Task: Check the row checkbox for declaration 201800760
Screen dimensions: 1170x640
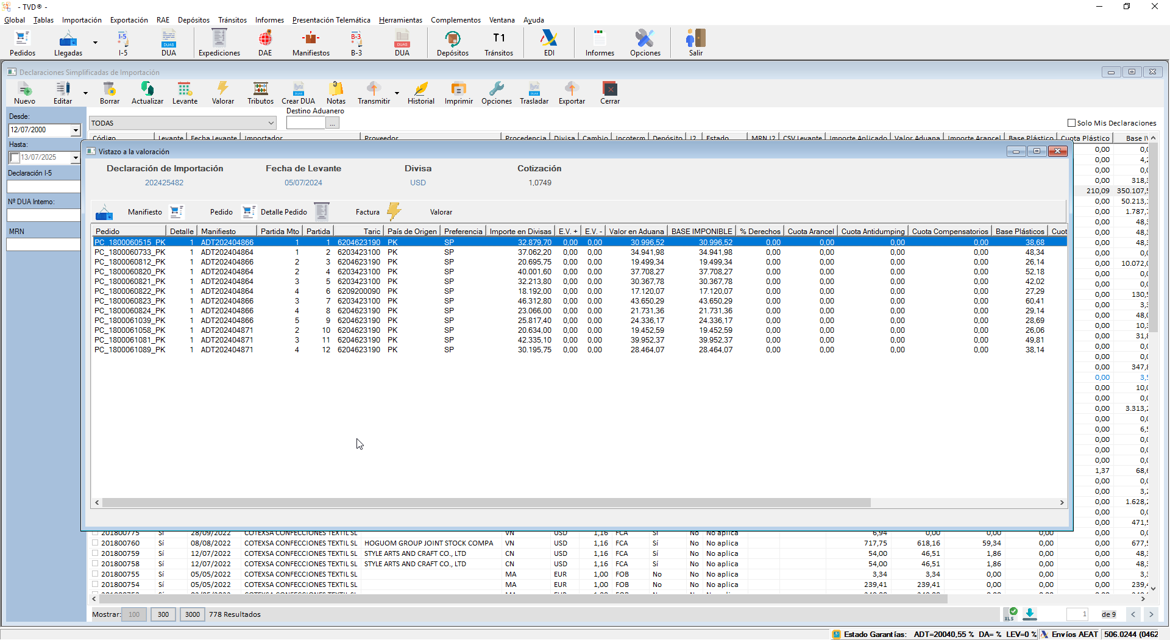Action: [x=95, y=543]
